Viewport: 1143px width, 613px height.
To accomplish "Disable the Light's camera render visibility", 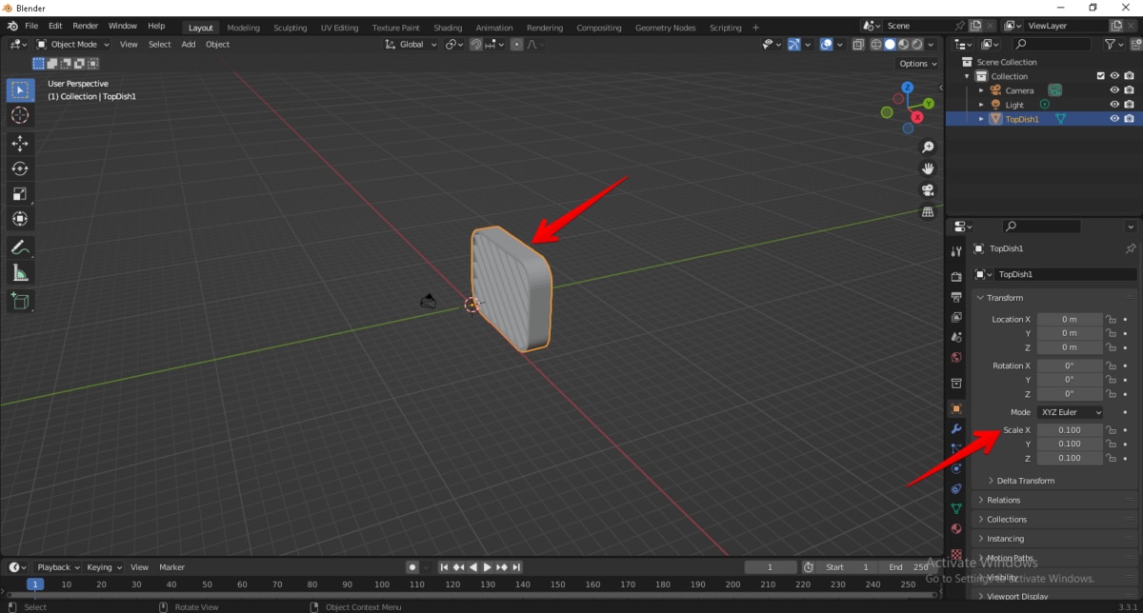I will (x=1128, y=104).
